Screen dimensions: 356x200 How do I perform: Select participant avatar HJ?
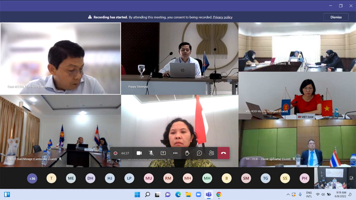tap(110, 178)
